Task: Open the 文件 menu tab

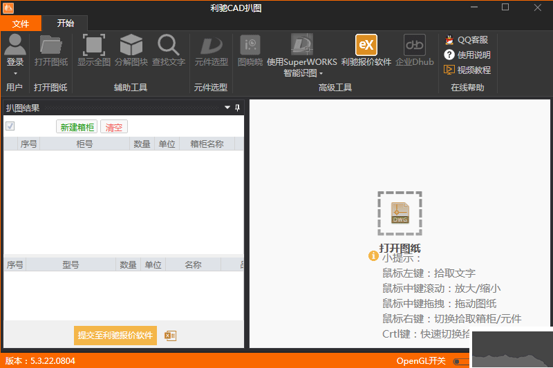Action: [x=21, y=23]
